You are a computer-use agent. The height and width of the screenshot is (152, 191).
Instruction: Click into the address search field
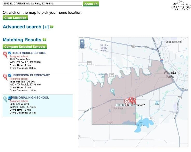tap(42, 4)
